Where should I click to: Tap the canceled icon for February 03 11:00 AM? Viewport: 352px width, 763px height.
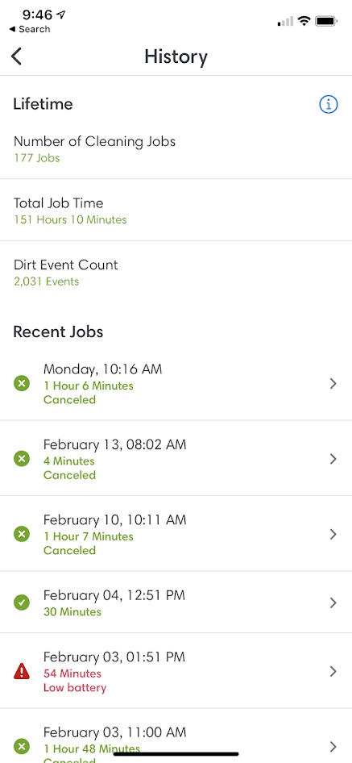point(22,746)
